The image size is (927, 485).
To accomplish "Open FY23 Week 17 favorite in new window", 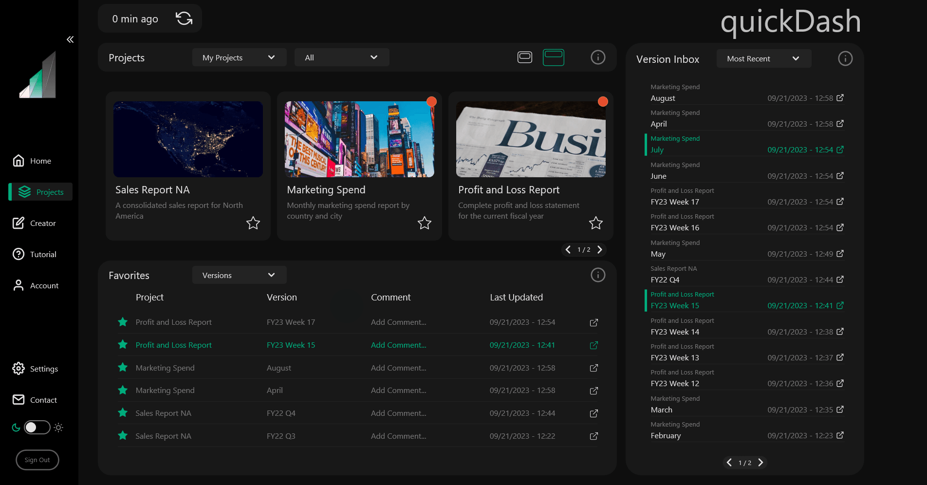I will coord(593,322).
